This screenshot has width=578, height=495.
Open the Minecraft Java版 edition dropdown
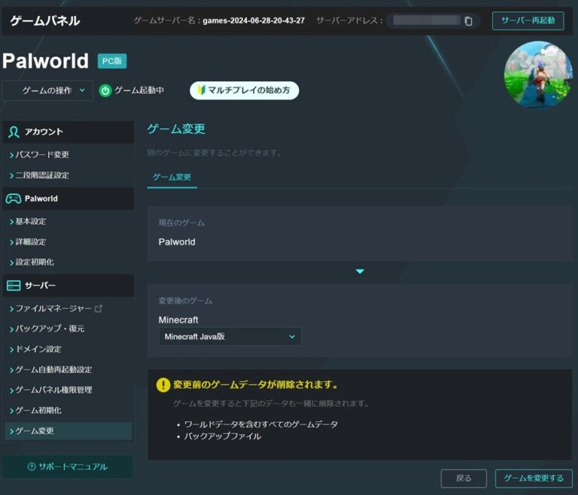pos(230,336)
